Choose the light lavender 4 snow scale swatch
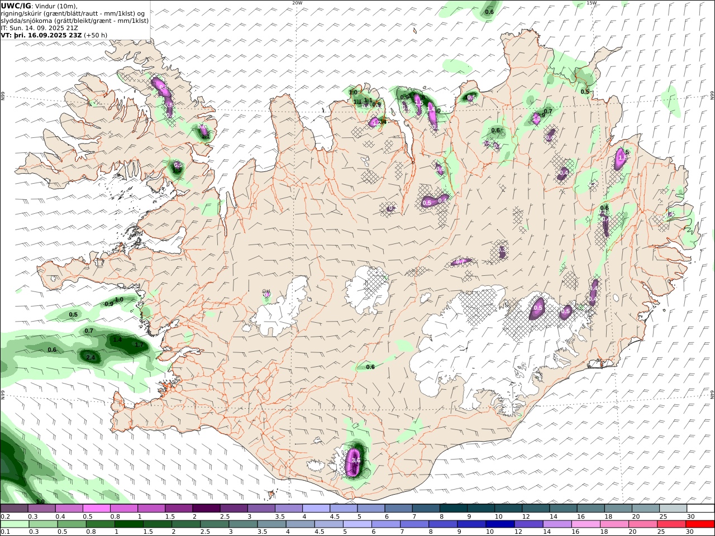Image resolution: width=715 pixels, height=536 pixels. click(x=316, y=509)
